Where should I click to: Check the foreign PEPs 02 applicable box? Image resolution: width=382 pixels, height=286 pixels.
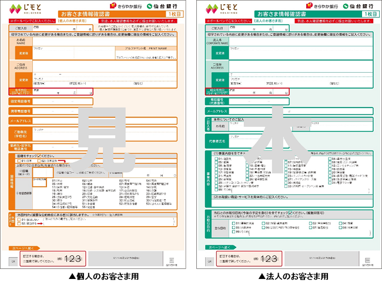pyautogui.click(x=19, y=223)
